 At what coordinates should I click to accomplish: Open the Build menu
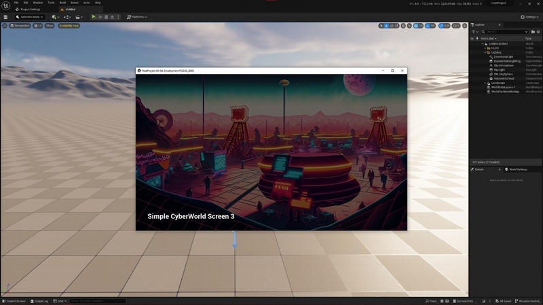tap(62, 3)
